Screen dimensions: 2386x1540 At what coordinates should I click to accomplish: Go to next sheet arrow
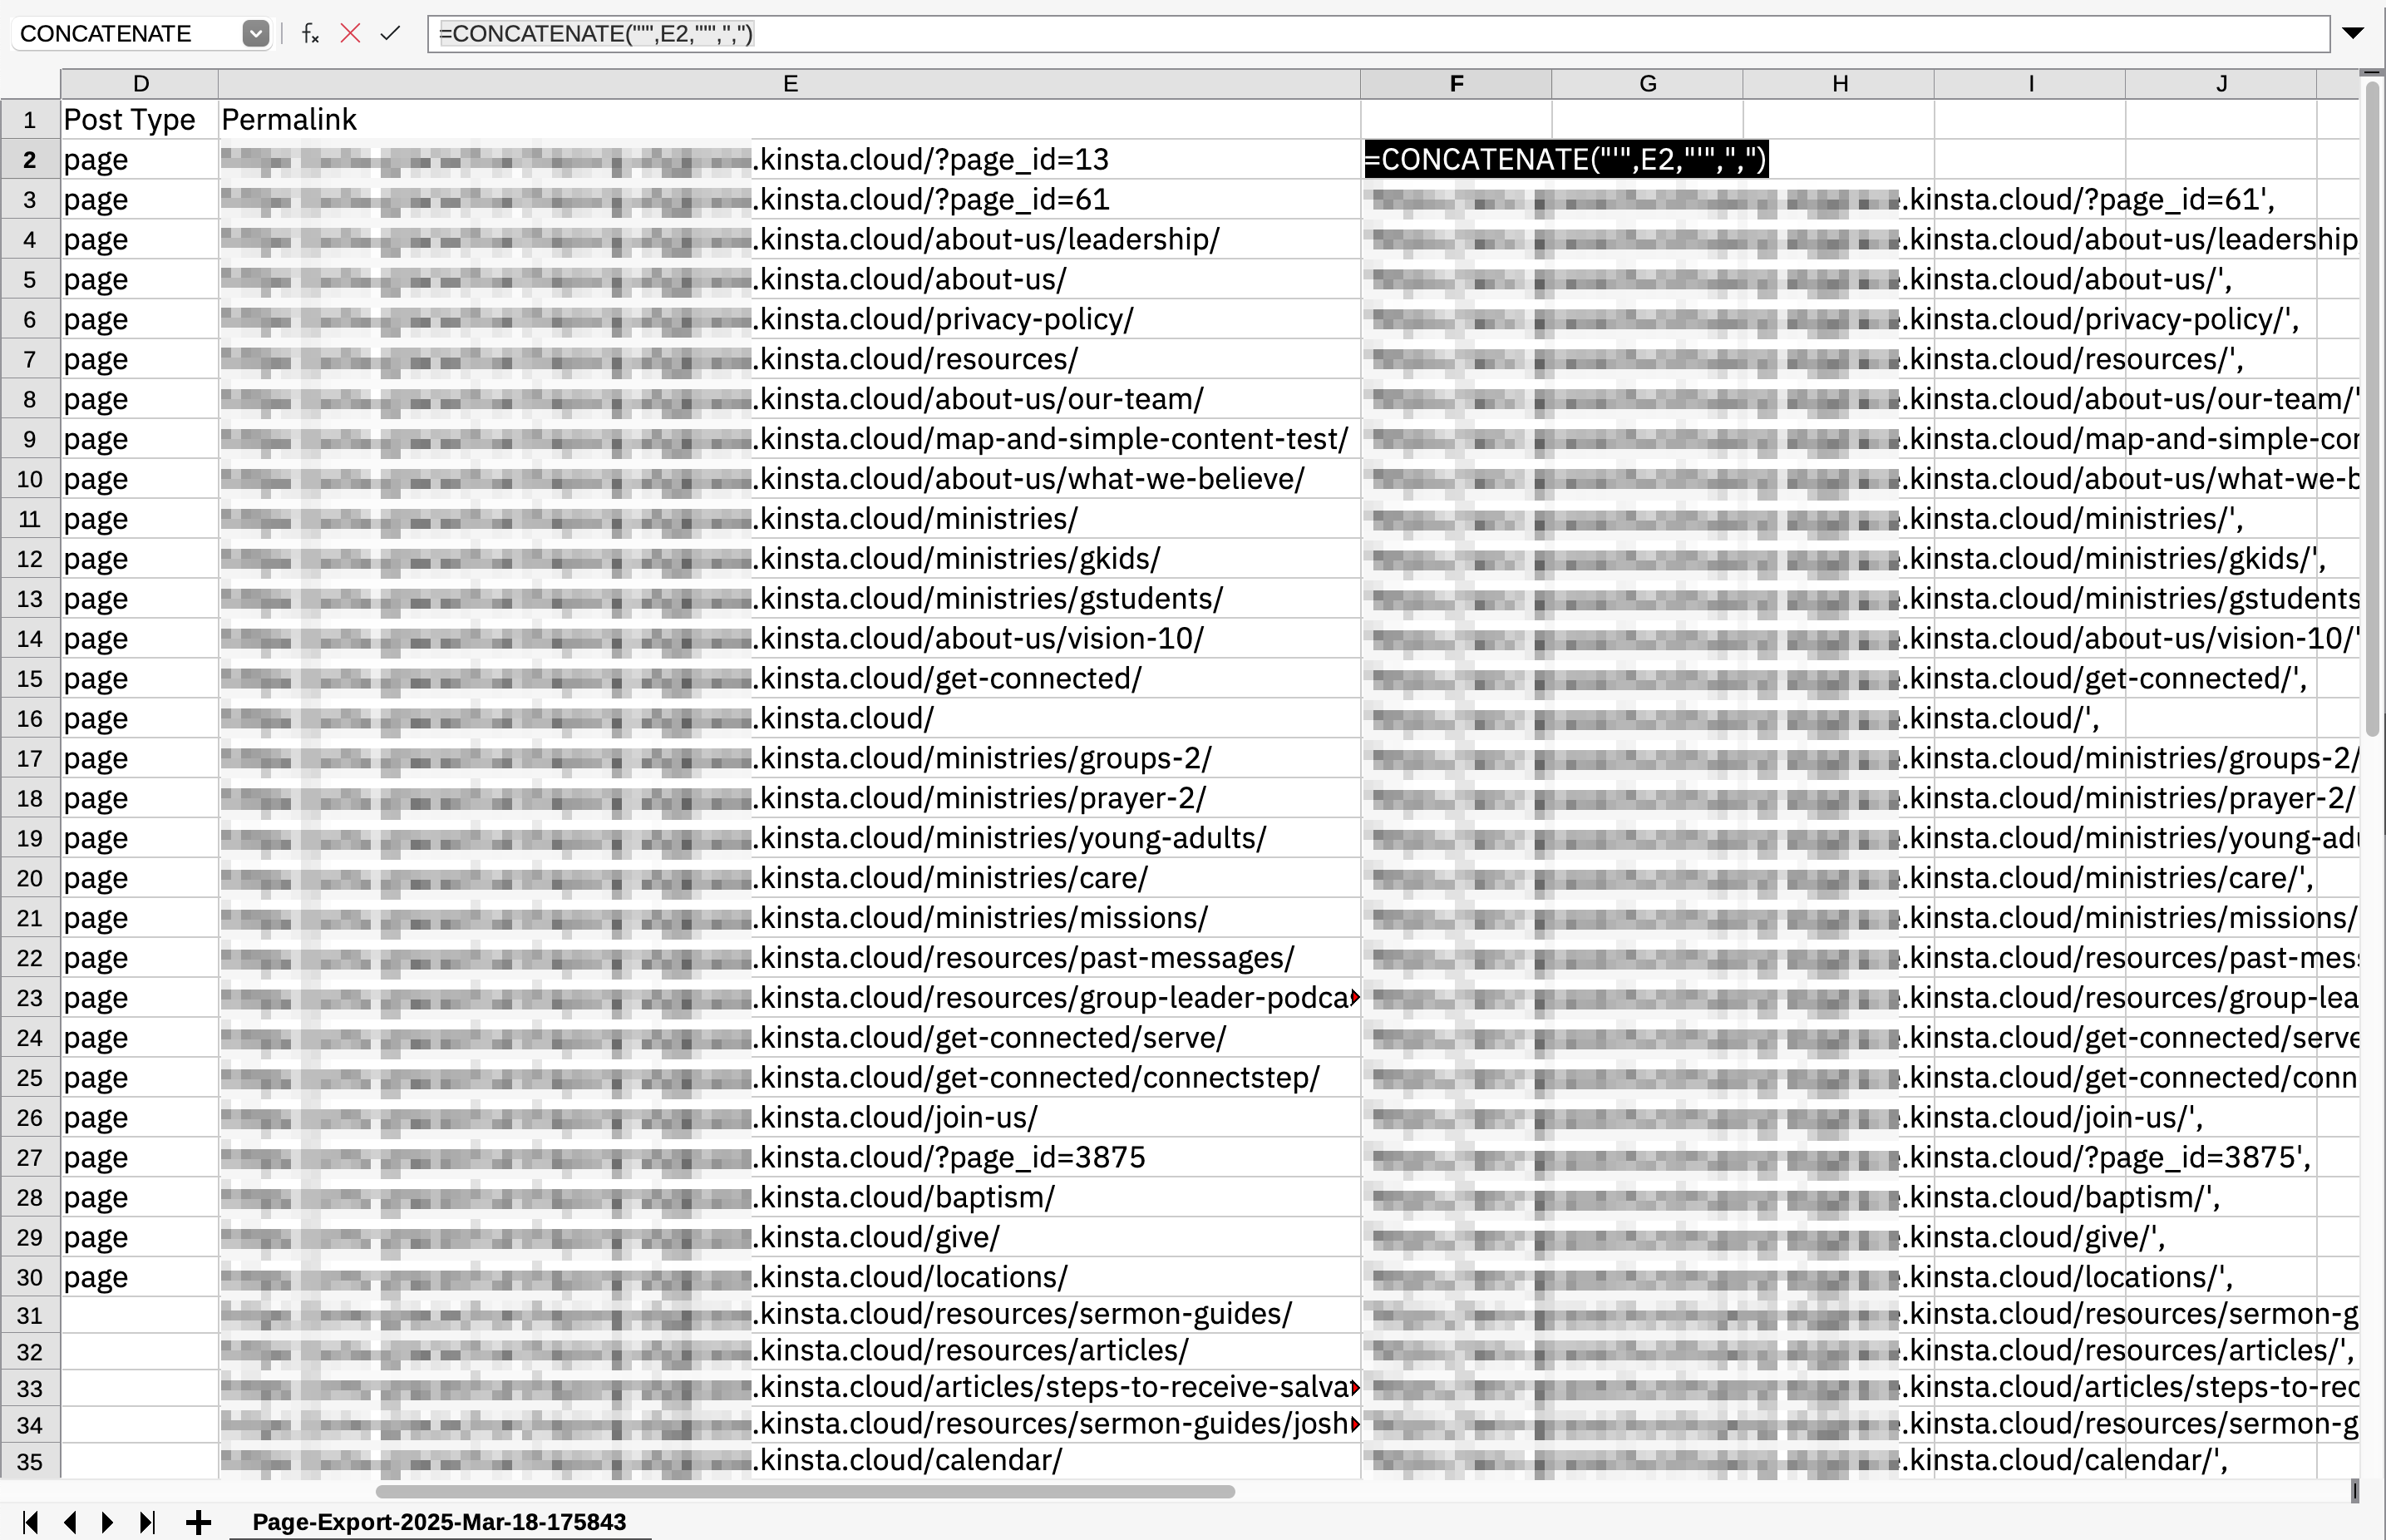coord(108,1522)
